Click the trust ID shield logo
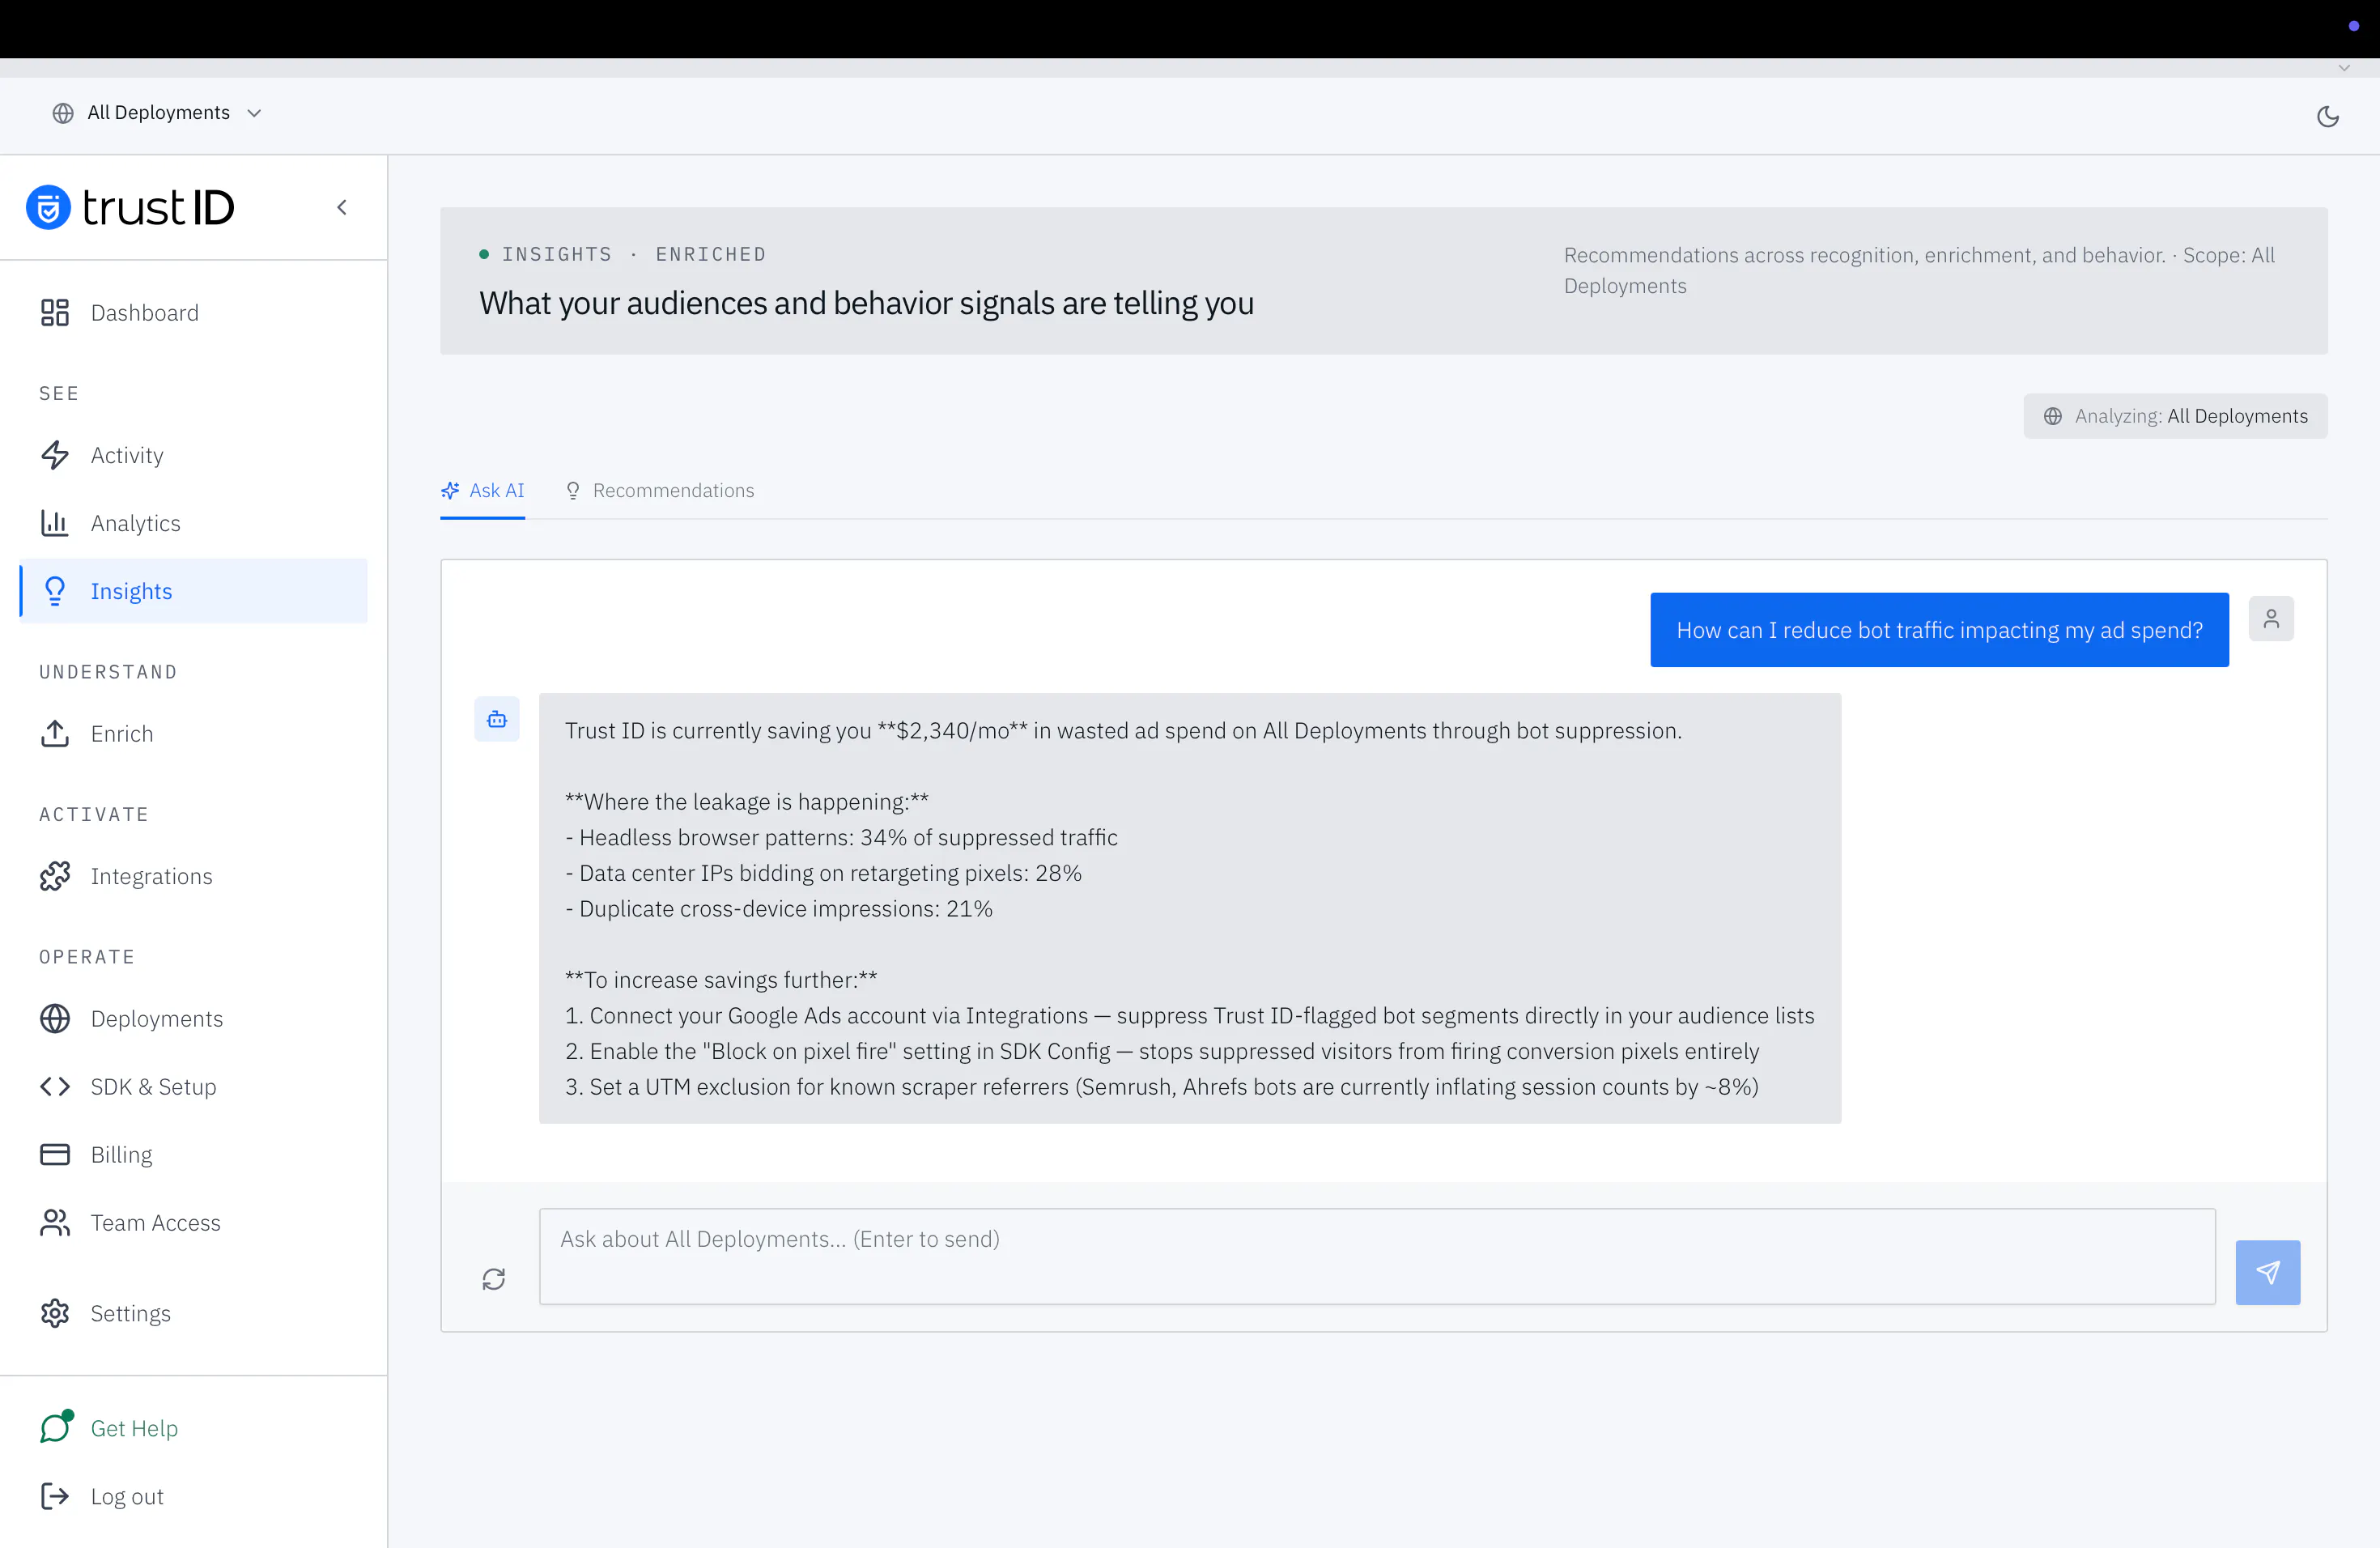Image resolution: width=2380 pixels, height=1548 pixels. (48, 207)
